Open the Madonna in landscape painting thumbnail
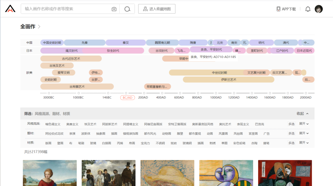This screenshot has width=333, height=186. (x=50, y=173)
